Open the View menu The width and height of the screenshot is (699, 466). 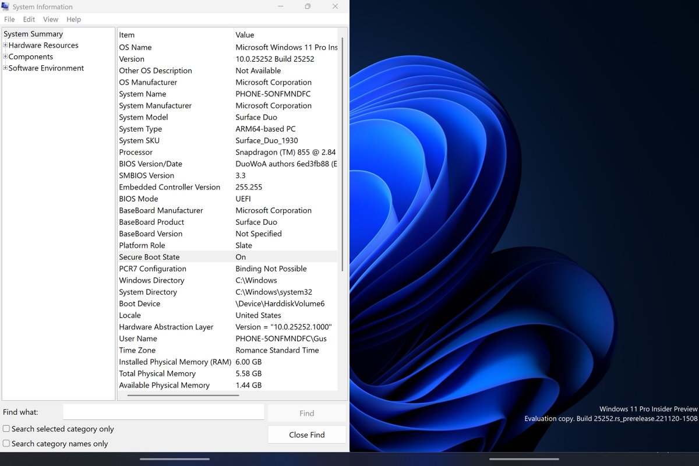(x=51, y=19)
